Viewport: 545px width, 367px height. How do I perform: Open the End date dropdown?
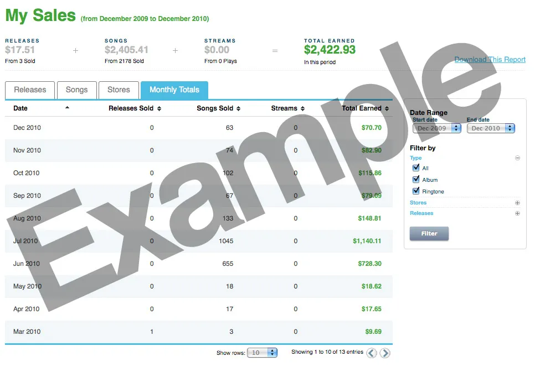(x=491, y=128)
